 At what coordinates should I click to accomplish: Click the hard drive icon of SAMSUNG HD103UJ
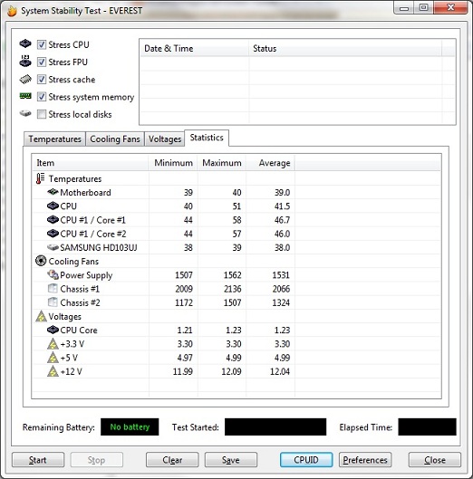[x=53, y=247]
